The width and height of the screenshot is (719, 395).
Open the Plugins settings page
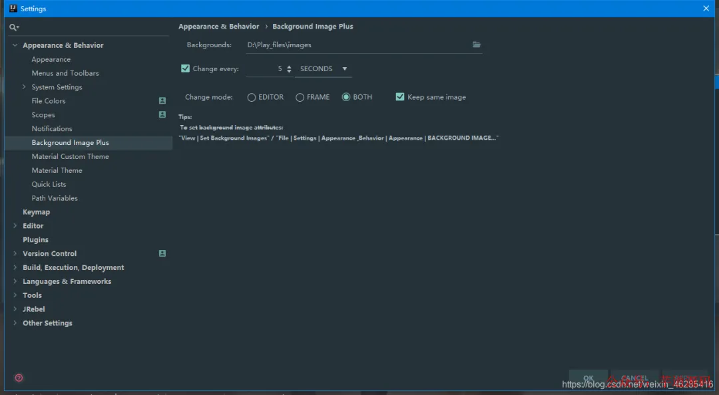(x=35, y=239)
